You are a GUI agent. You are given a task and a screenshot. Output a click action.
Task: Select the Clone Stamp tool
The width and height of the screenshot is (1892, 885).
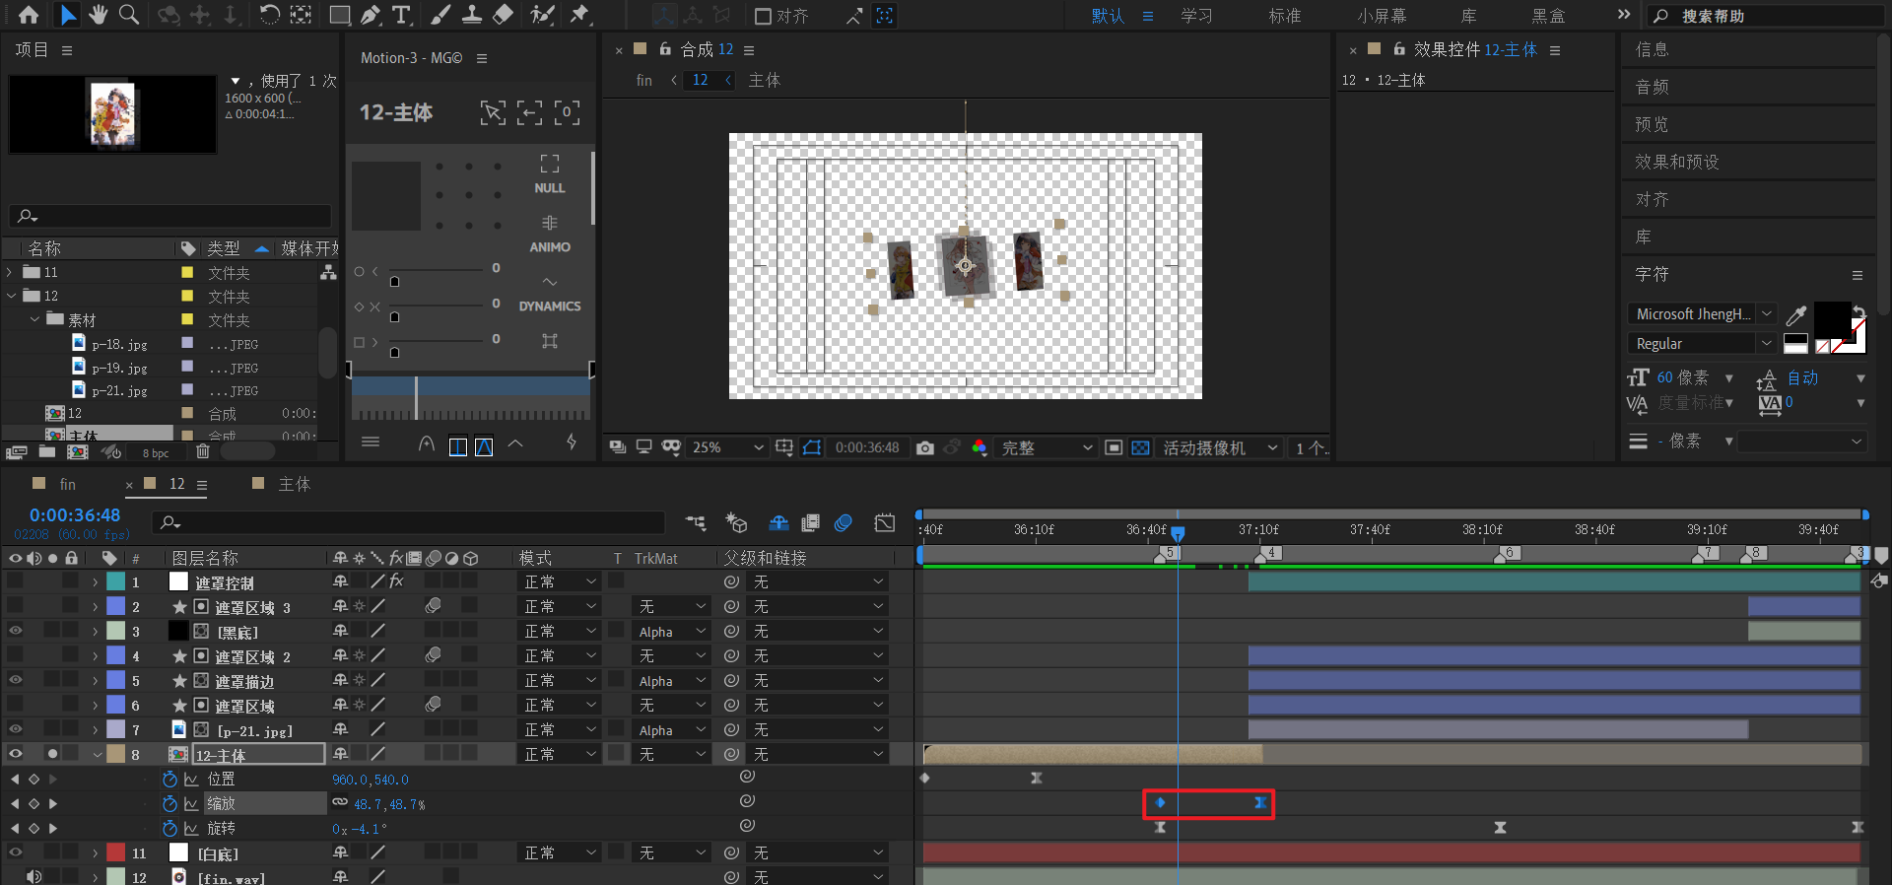point(472,15)
